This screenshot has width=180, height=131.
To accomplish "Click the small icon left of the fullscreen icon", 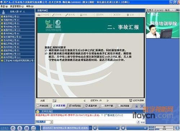I will click(x=136, y=106).
